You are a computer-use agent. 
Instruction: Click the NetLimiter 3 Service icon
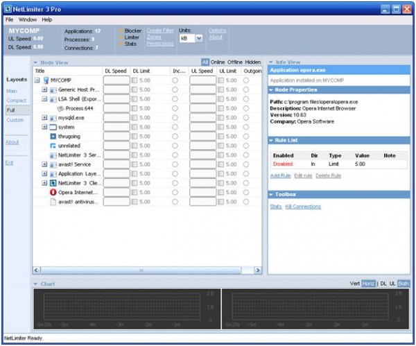[53, 155]
